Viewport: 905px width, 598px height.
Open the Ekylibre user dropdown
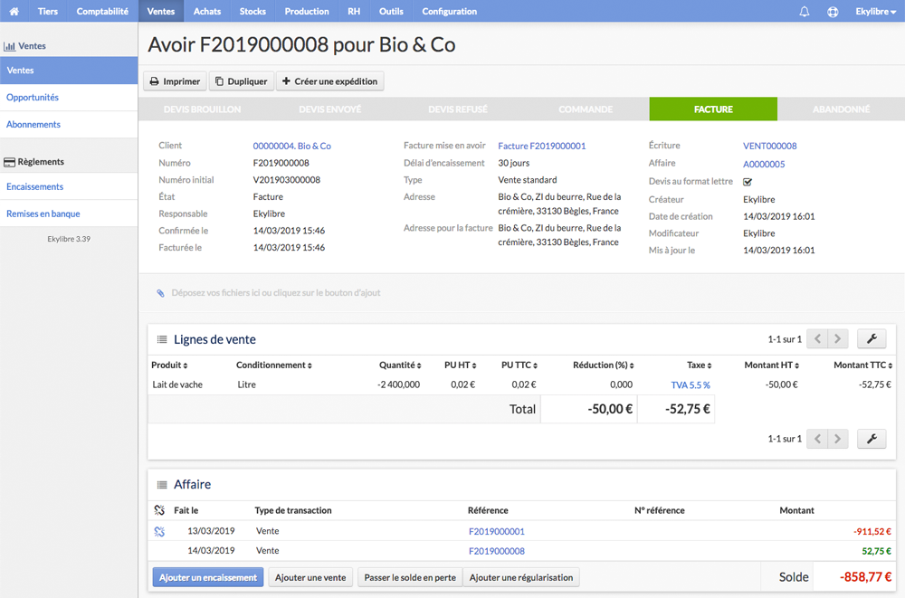point(875,11)
